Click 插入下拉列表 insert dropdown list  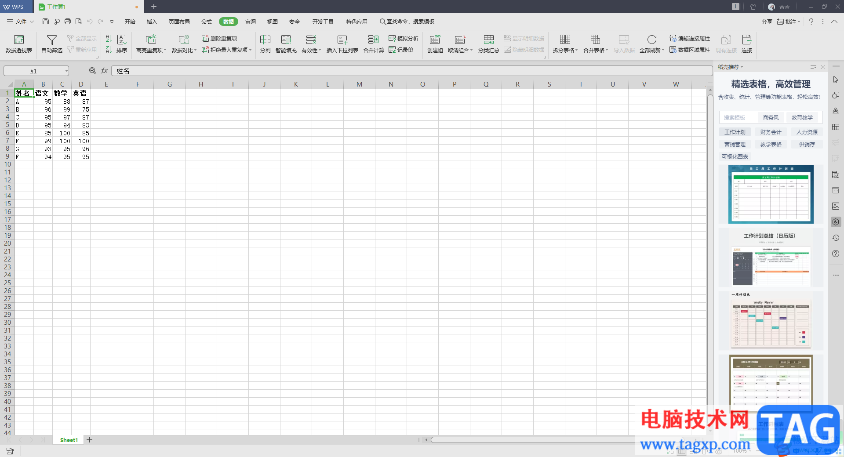[342, 44]
